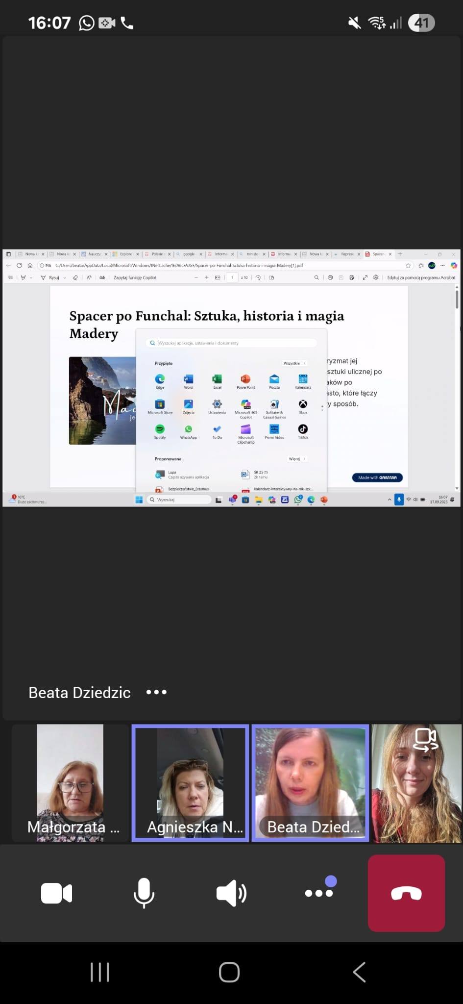Click Windows Start button on taskbar

pyautogui.click(x=139, y=500)
